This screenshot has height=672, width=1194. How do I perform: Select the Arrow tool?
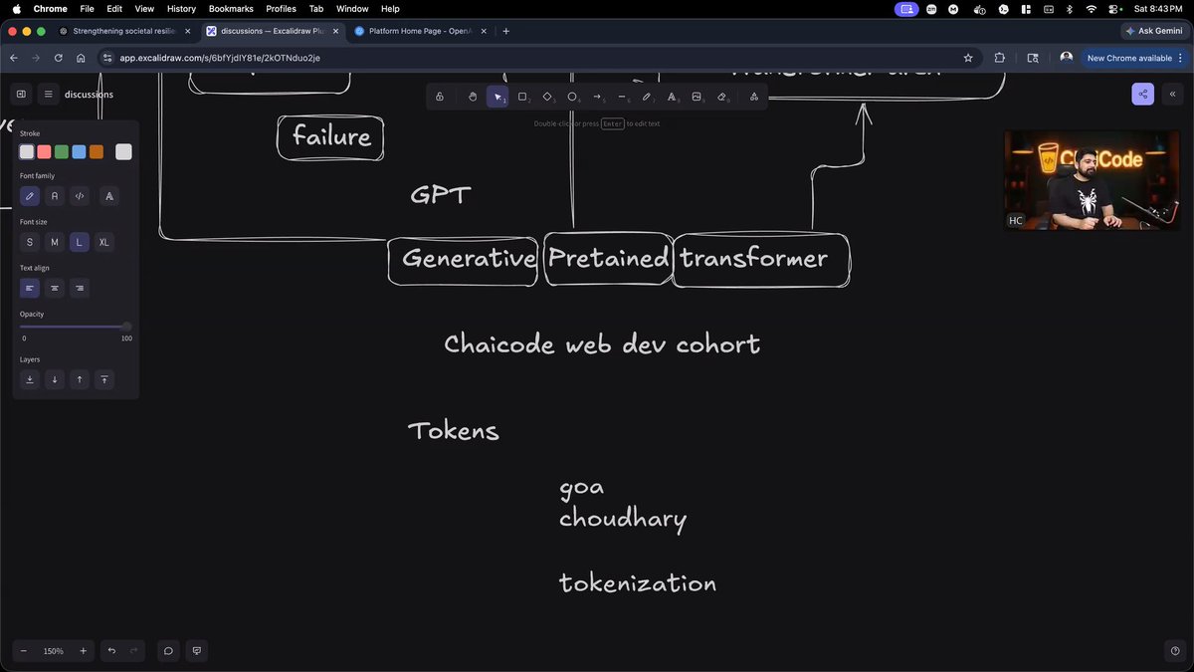(x=597, y=97)
